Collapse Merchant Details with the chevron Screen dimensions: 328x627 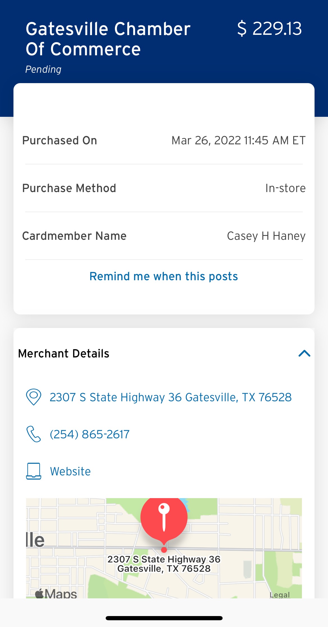(x=304, y=353)
